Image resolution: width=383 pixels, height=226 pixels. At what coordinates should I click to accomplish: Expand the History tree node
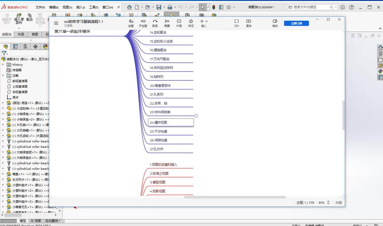pos(3,64)
